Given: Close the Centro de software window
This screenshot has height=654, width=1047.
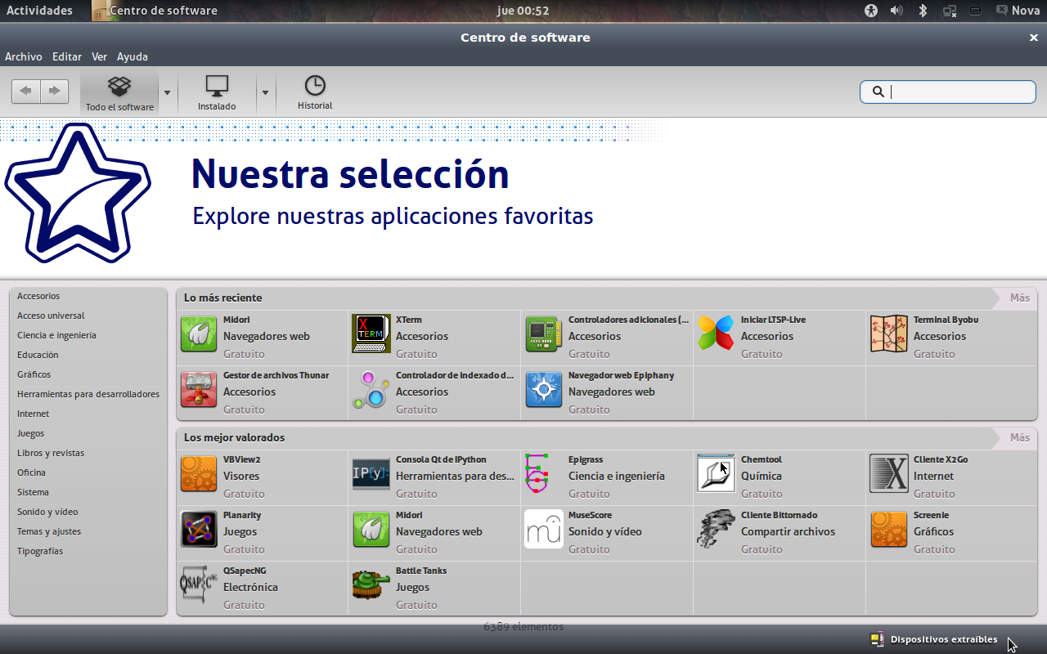Looking at the screenshot, I should (1033, 38).
